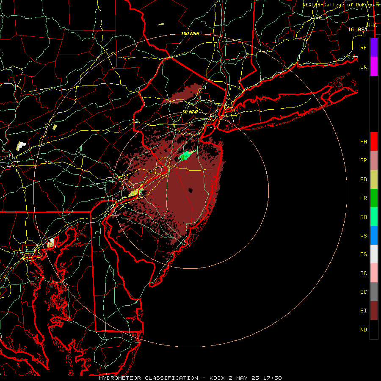Image resolution: width=381 pixels, height=381 pixels.
Task: Click the red HA hail legend swatch
Action: coord(374,141)
